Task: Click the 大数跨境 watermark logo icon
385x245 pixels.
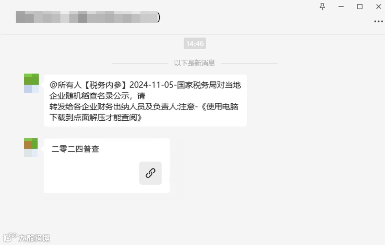Action: point(10,237)
